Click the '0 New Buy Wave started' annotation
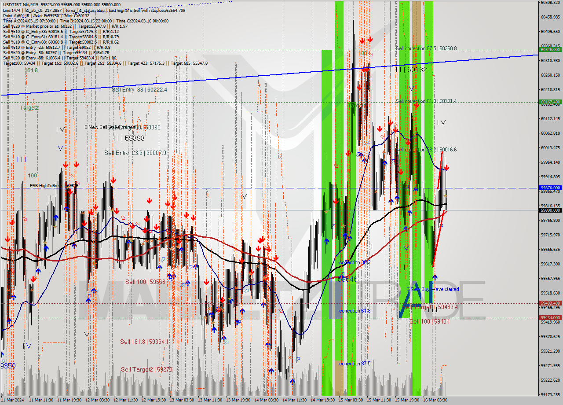This screenshot has height=405, width=563. click(x=433, y=290)
